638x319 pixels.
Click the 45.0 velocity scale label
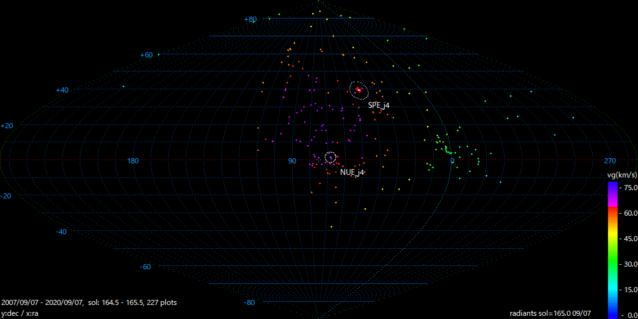(x=629, y=238)
